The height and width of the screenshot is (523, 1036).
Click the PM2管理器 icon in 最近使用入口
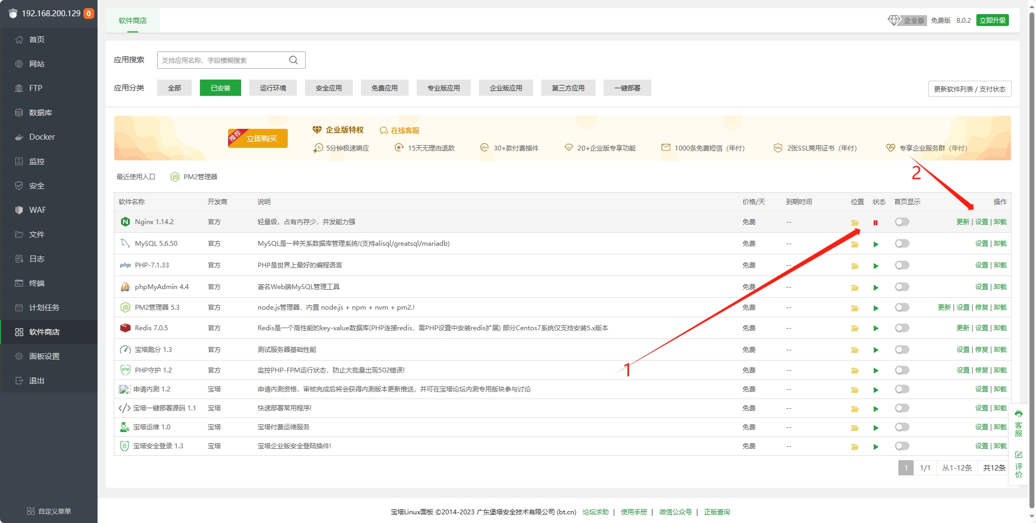click(174, 176)
